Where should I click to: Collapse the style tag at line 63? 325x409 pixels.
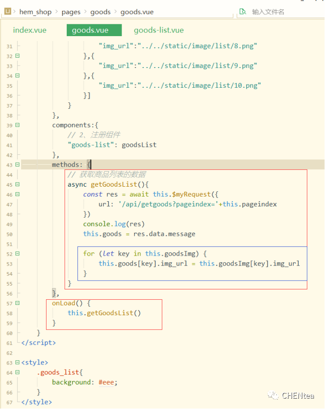(x=17, y=362)
